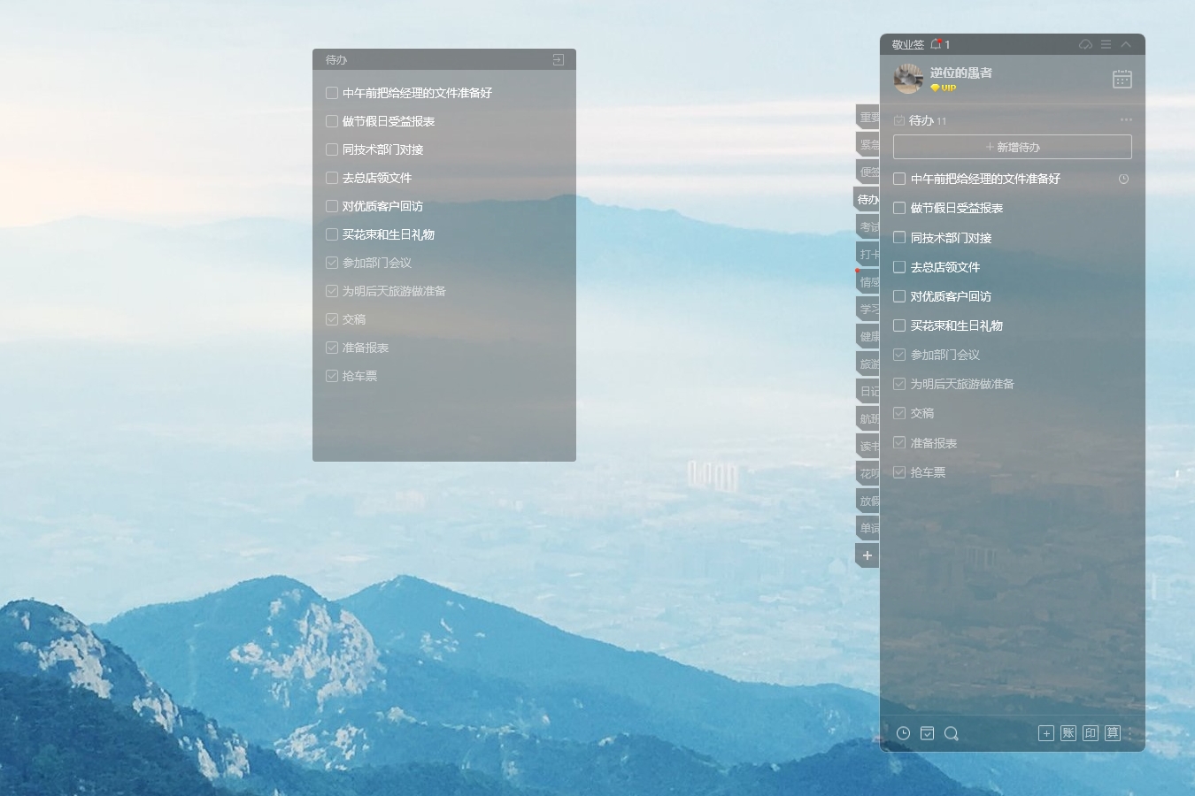Click the username 逆位的愚者

point(961,73)
